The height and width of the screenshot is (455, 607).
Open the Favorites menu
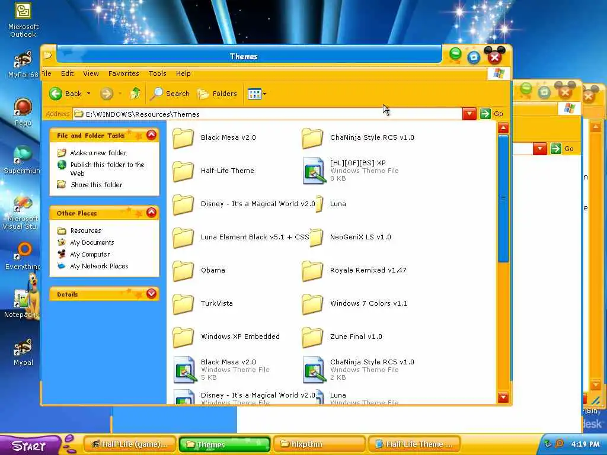click(123, 73)
